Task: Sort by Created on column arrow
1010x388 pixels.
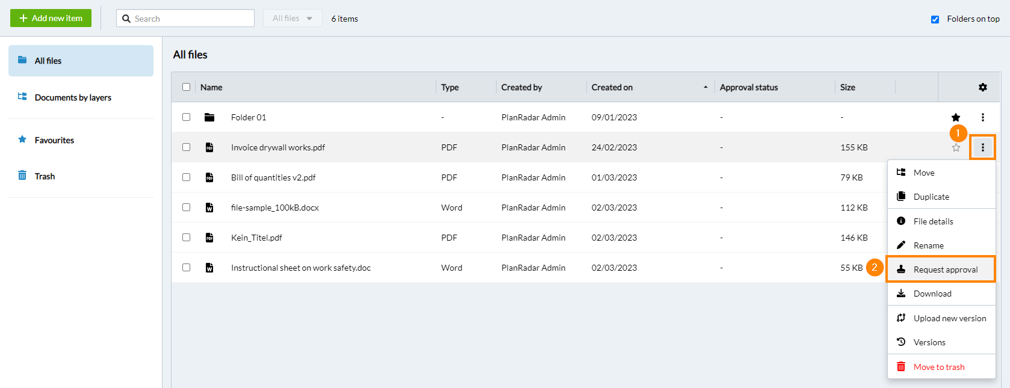Action: (705, 87)
